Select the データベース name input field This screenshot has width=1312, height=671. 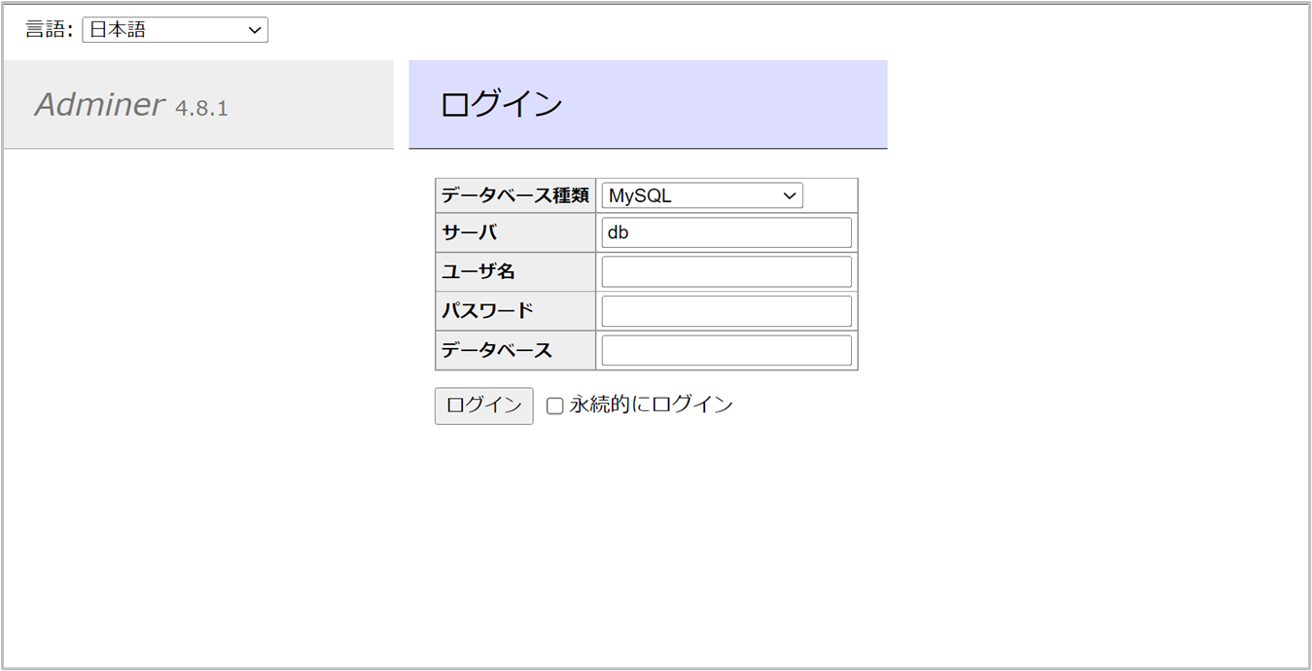click(x=726, y=350)
